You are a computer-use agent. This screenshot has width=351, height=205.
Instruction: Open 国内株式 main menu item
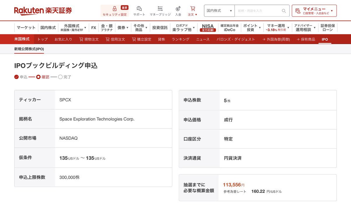[48, 28]
